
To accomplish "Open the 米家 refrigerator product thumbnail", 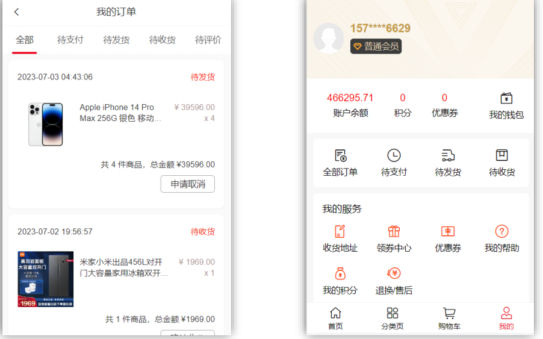I will [x=46, y=279].
